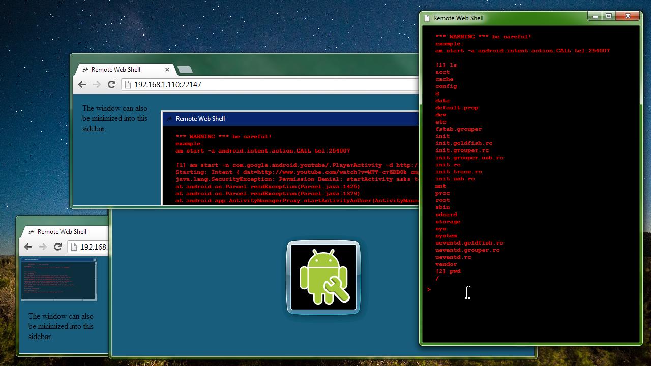
Task: Click the 'java.lang.SecurityException' line in embedded shell
Action: coord(297,179)
